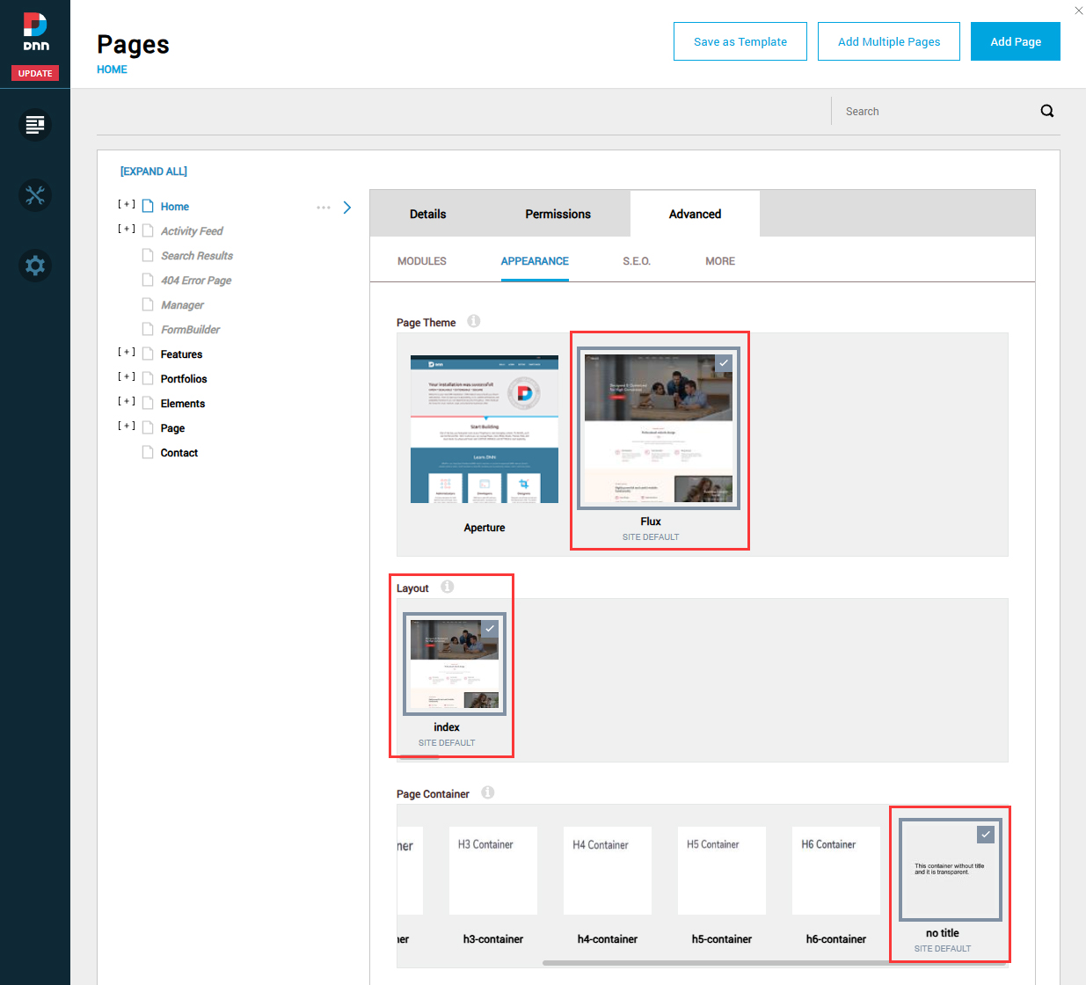Select the index layout thumbnail
Viewport: 1086px width, 985px height.
(x=455, y=664)
